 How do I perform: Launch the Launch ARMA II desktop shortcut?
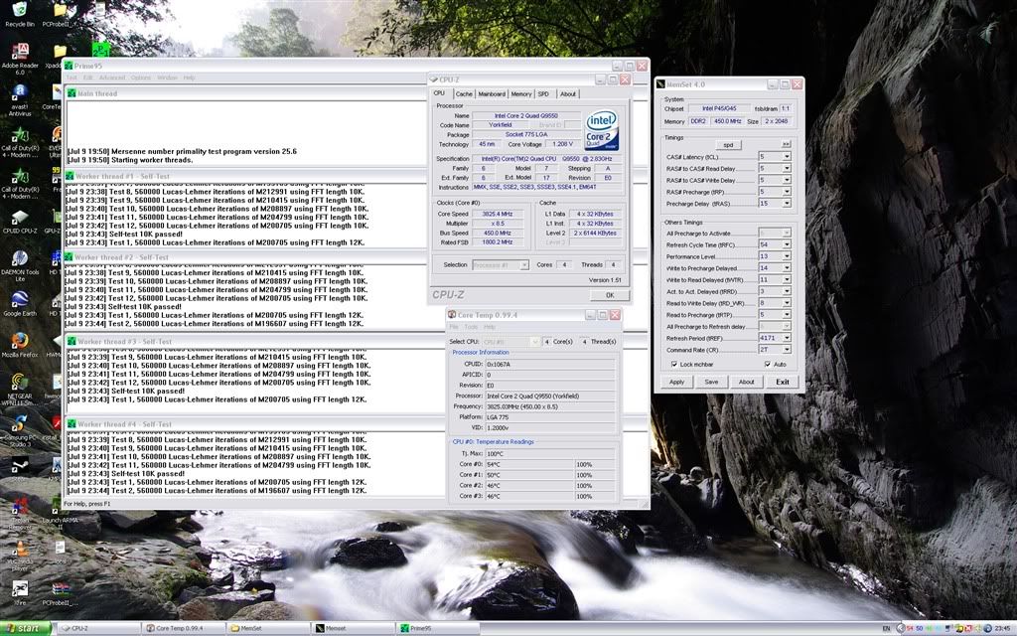click(x=60, y=513)
